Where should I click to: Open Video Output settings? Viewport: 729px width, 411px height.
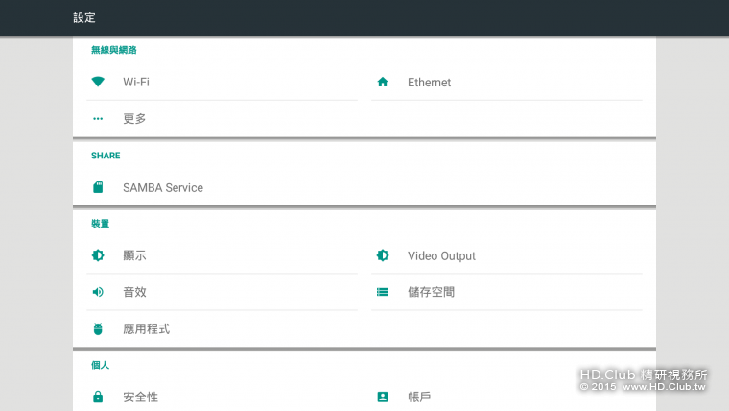click(441, 255)
